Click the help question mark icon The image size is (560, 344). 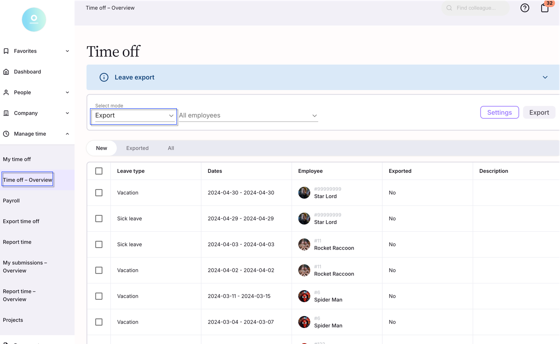[x=525, y=8]
